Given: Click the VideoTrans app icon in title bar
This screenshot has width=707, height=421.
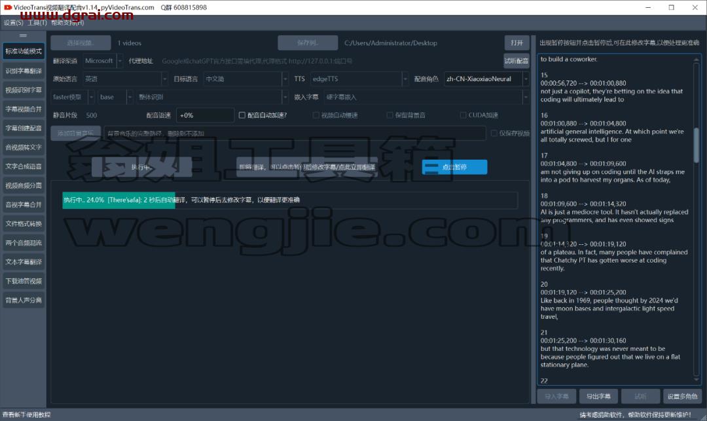Looking at the screenshot, I should [7, 7].
